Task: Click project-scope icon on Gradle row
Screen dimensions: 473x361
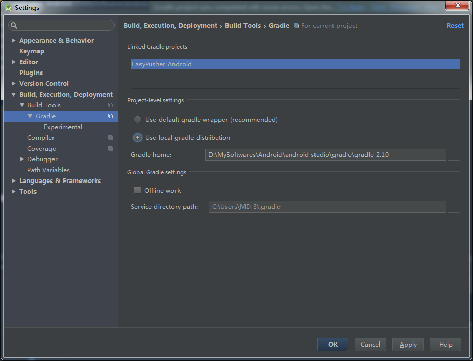Action: point(111,116)
